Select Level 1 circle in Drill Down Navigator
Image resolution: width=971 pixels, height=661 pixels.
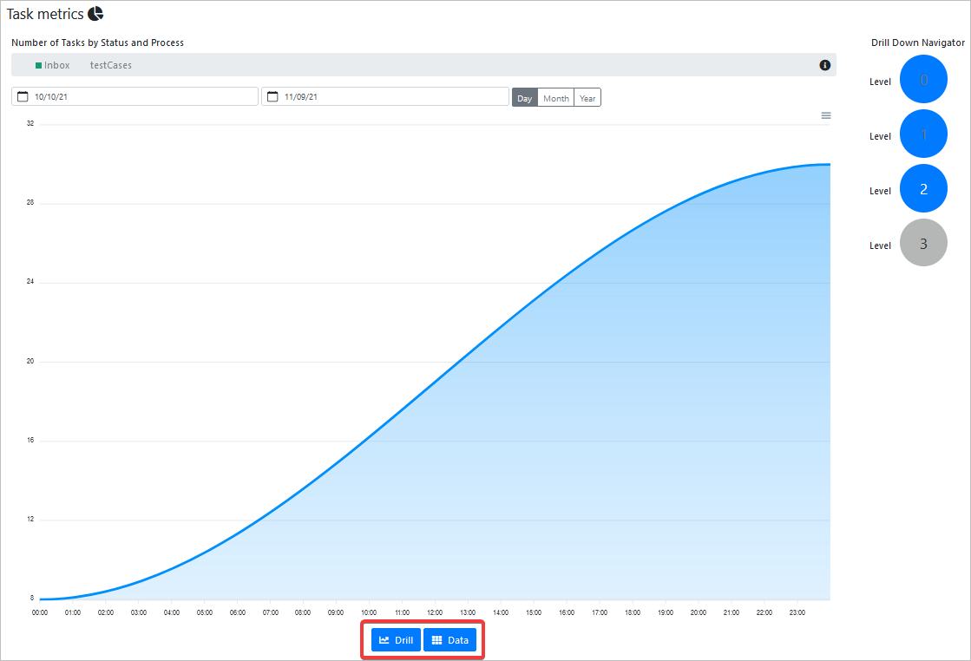[x=923, y=135]
